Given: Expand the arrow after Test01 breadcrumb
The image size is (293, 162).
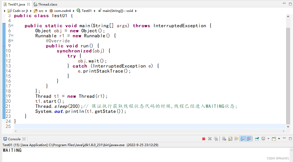Looking at the screenshot, I should [x=94, y=11].
